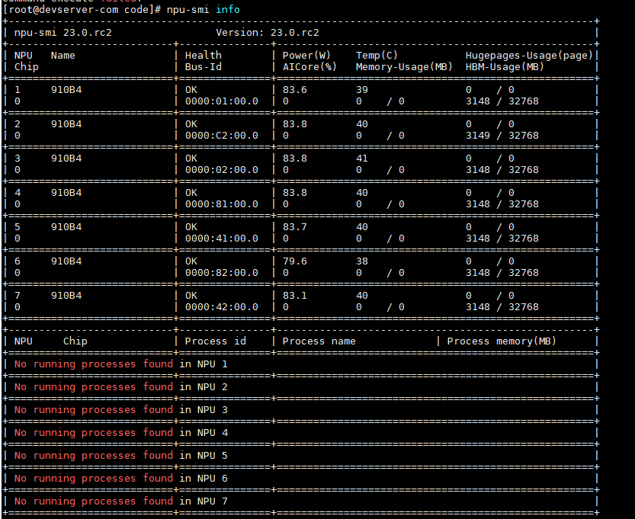The image size is (635, 519).
Task: Click the 'npu-smi 23.0.rc2' header text
Action: point(63,33)
